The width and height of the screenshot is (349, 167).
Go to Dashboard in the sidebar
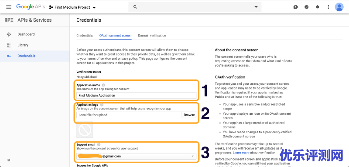coord(26,34)
